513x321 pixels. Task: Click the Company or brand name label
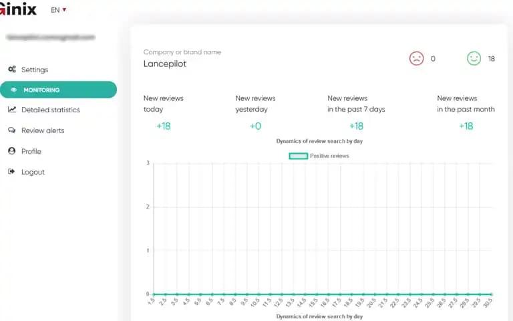click(x=182, y=52)
